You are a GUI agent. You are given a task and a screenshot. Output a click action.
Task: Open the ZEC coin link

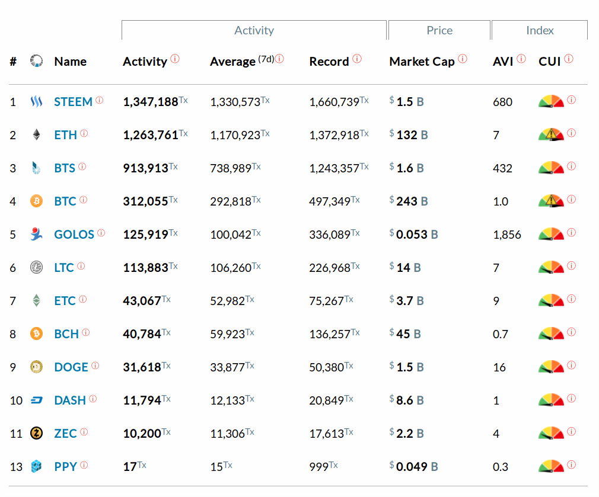click(x=66, y=434)
